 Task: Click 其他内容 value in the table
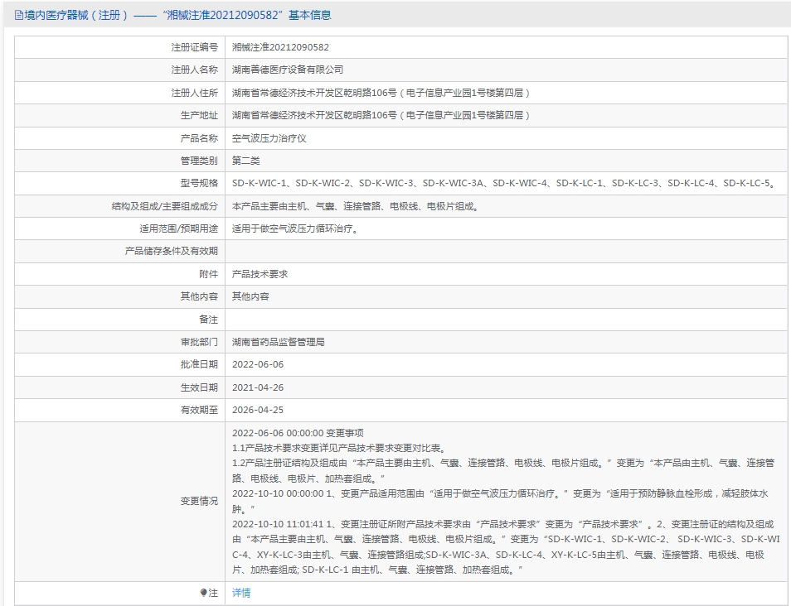point(250,296)
